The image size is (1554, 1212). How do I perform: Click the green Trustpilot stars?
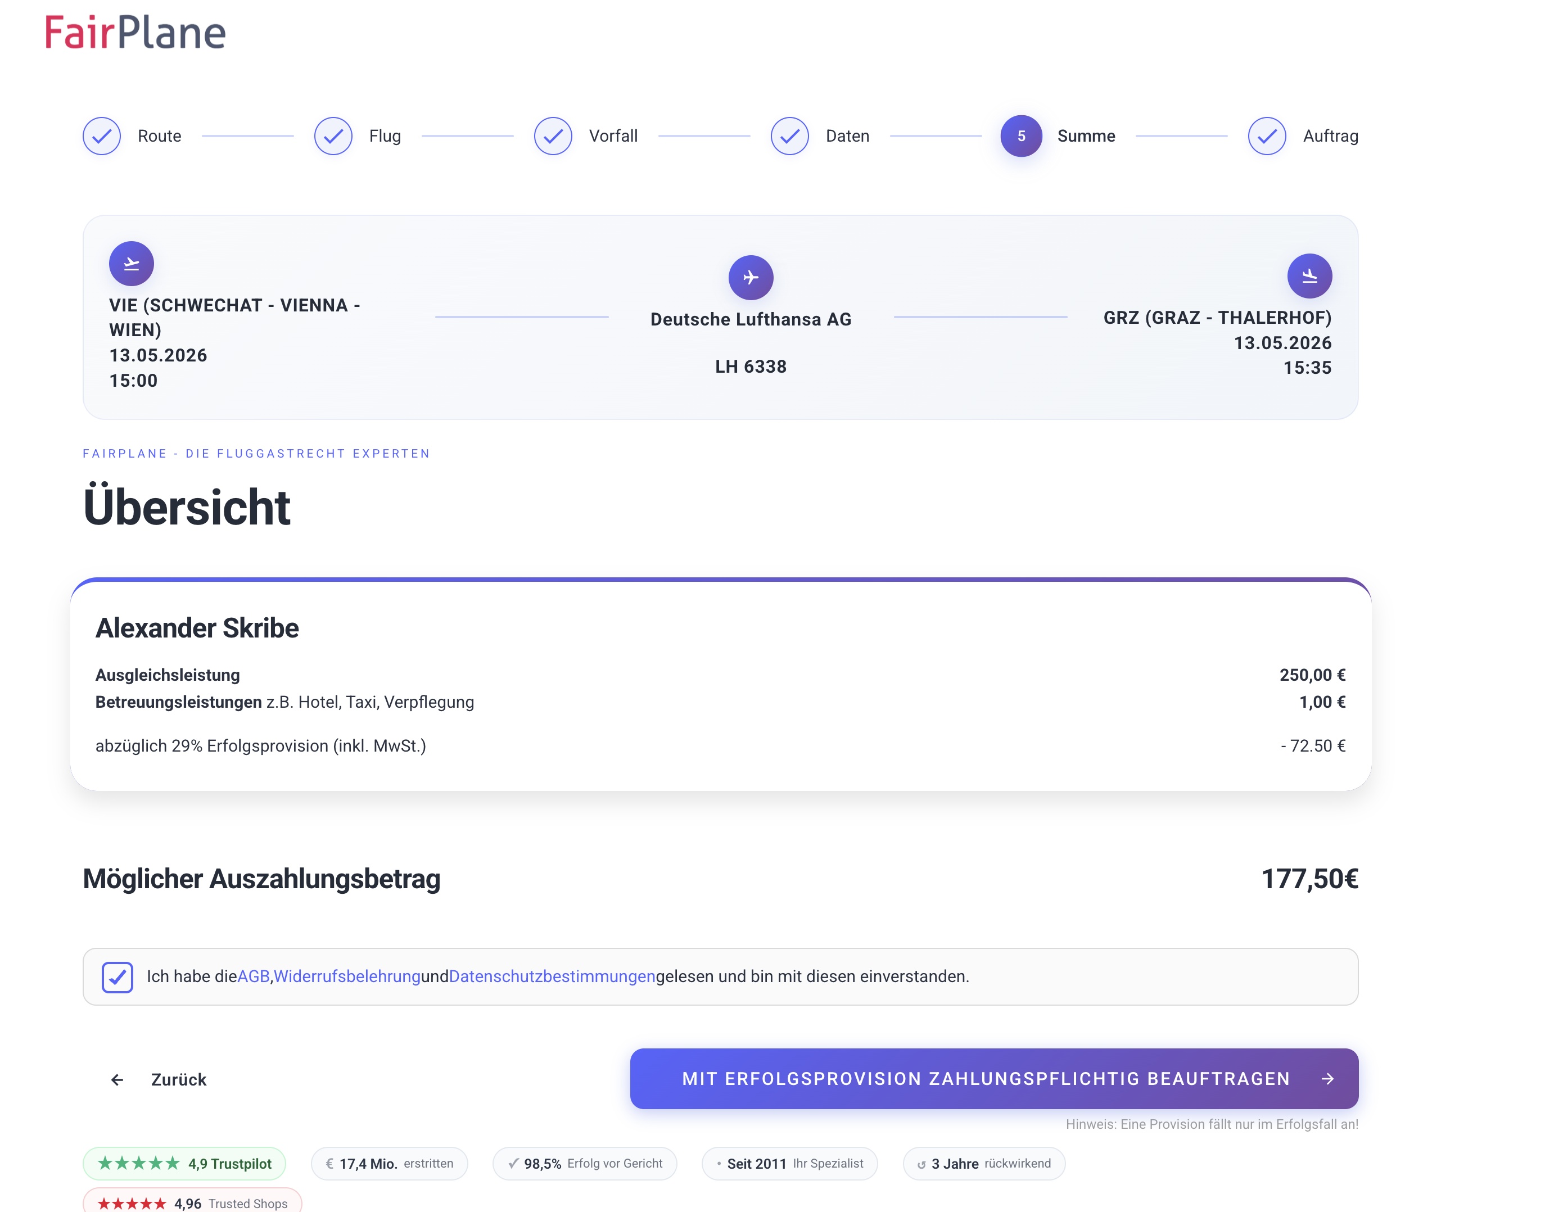pos(139,1164)
